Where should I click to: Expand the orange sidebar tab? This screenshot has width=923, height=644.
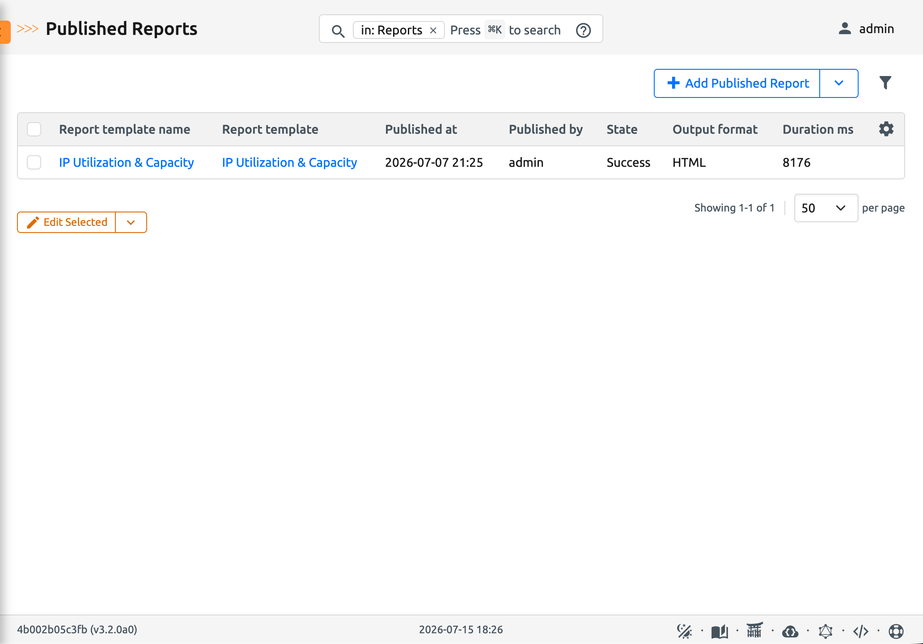5,32
